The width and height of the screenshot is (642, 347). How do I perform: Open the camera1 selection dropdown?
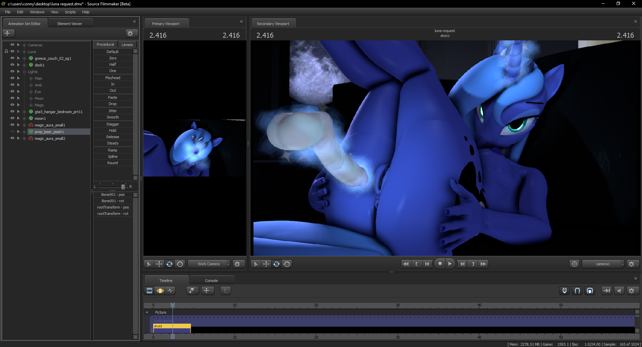[x=603, y=264]
